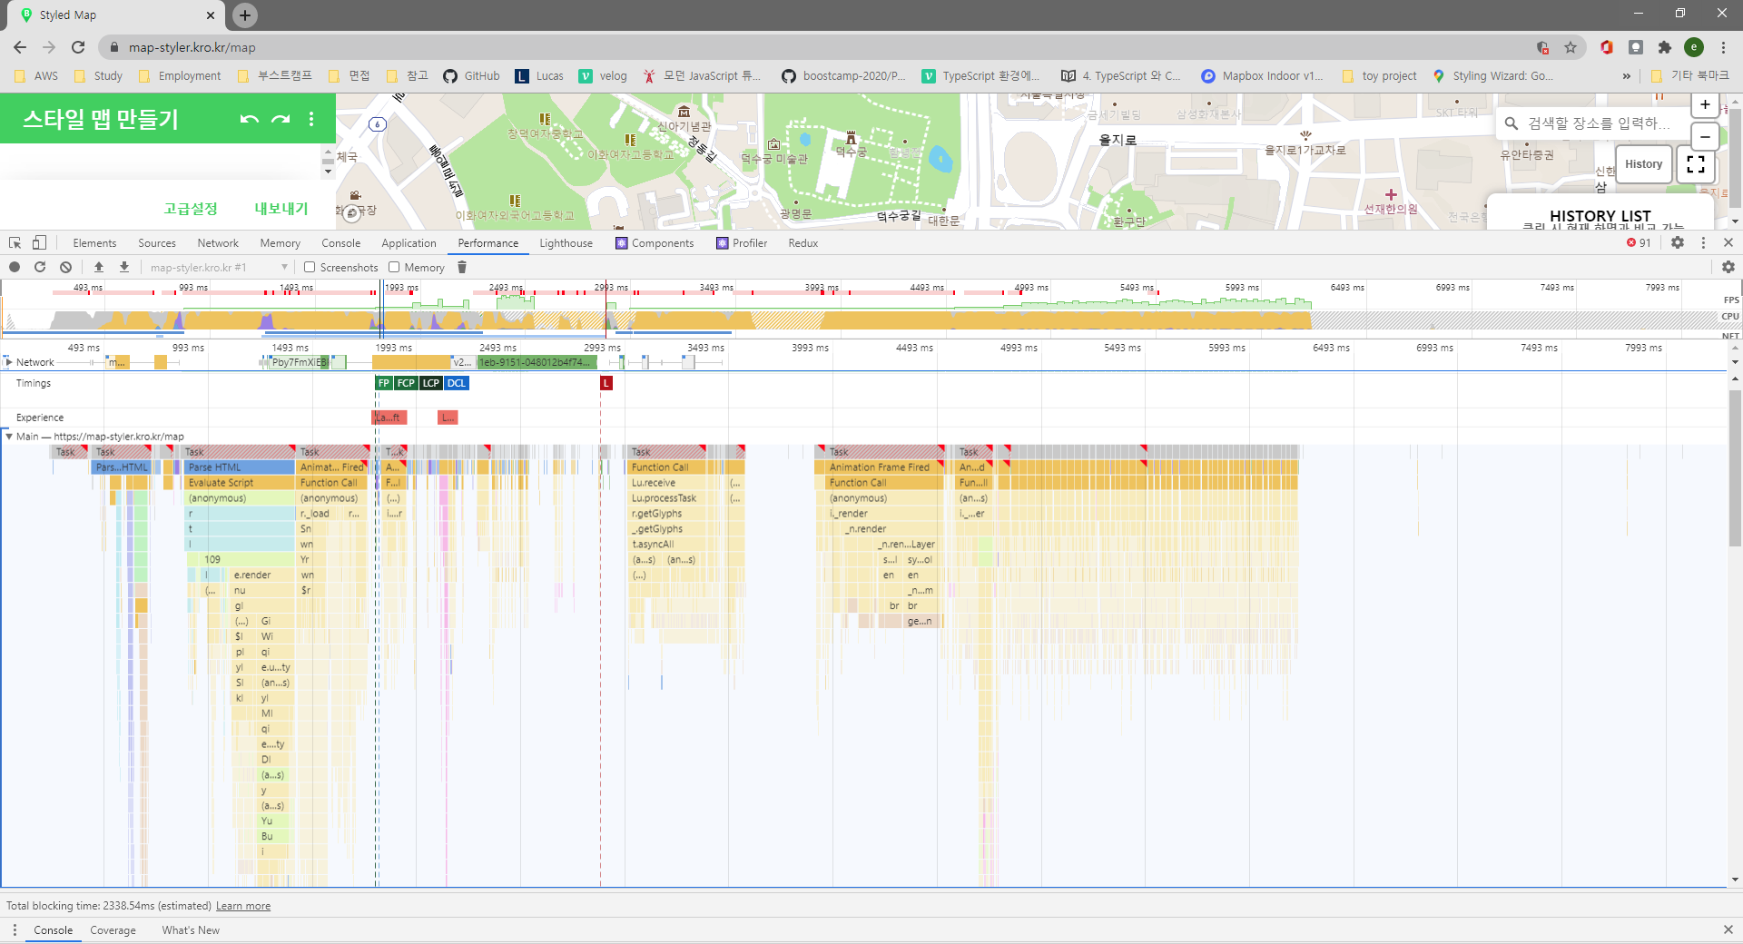Open DevTools settings gear

(x=1678, y=242)
